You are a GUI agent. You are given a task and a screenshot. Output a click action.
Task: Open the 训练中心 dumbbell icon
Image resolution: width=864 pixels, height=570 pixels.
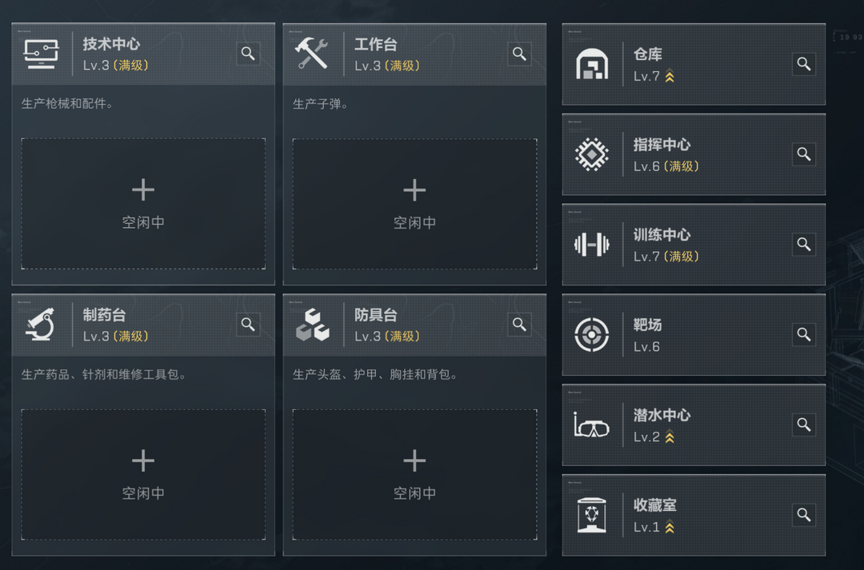click(x=592, y=245)
